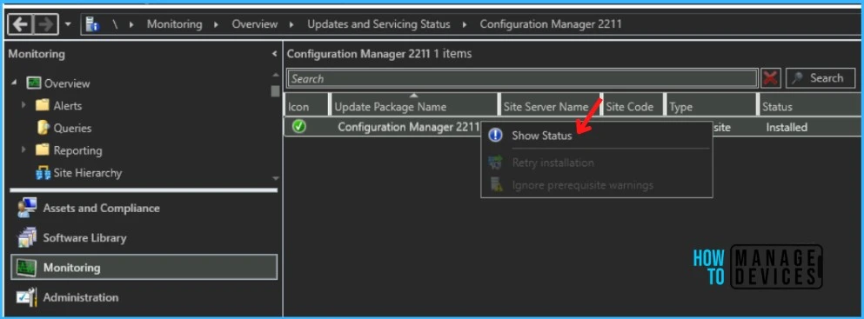Select Overview in the breadcrumb path

[255, 24]
